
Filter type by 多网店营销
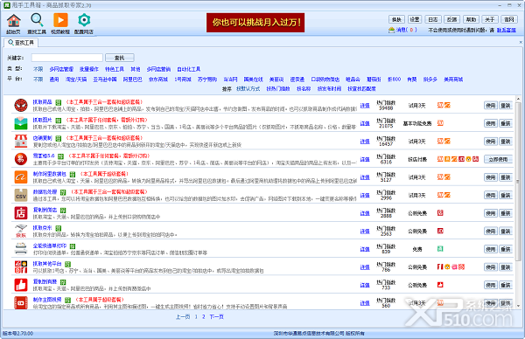click(x=158, y=69)
